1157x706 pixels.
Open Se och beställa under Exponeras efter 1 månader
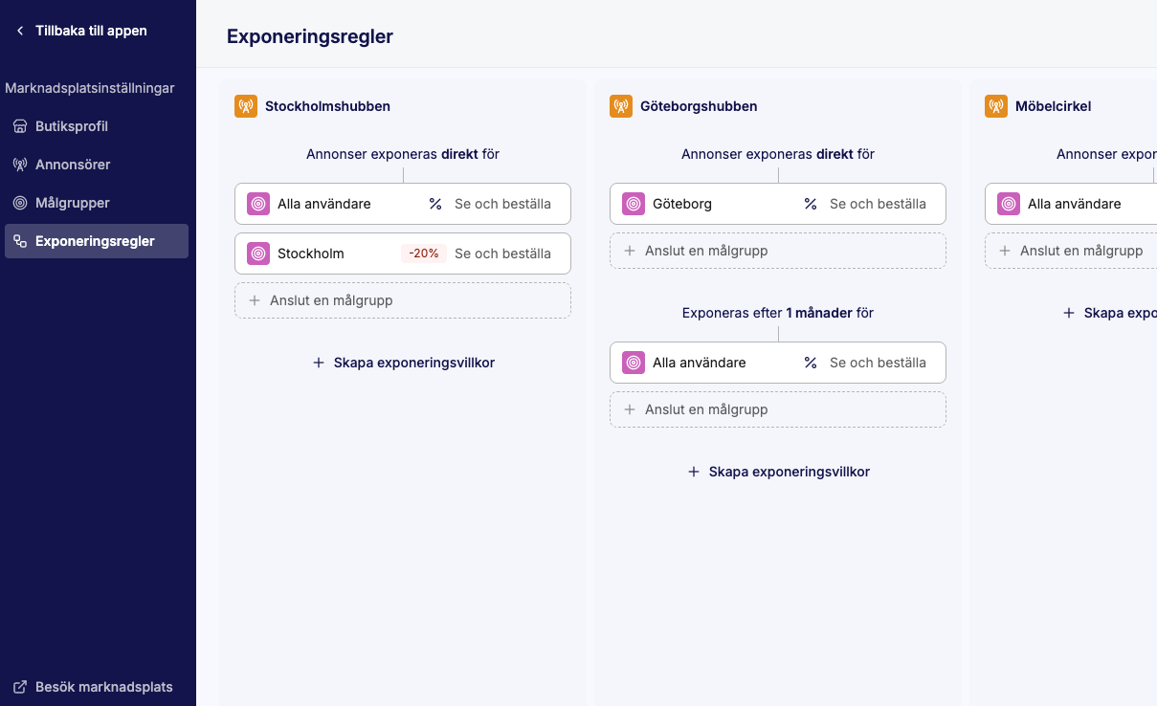point(878,363)
